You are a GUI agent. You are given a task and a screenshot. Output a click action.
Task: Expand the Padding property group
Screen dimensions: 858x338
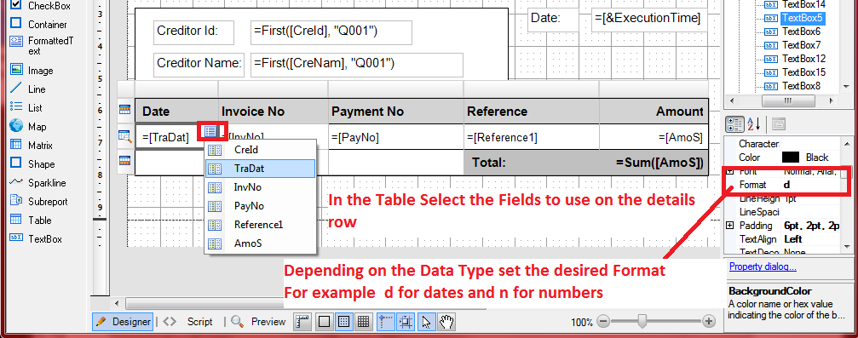(730, 226)
